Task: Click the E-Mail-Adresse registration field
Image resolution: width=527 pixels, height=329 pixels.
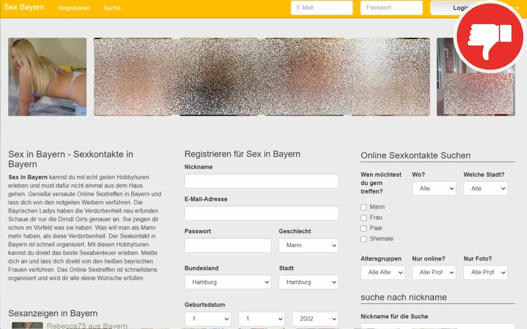Action: click(261, 213)
